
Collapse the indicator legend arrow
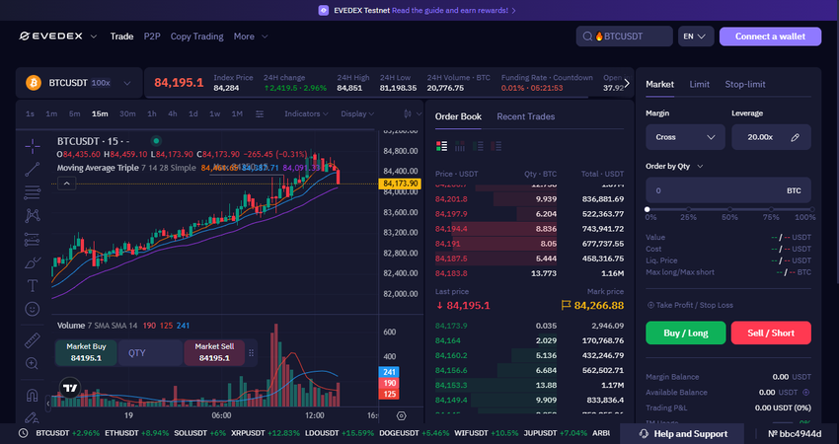point(66,184)
